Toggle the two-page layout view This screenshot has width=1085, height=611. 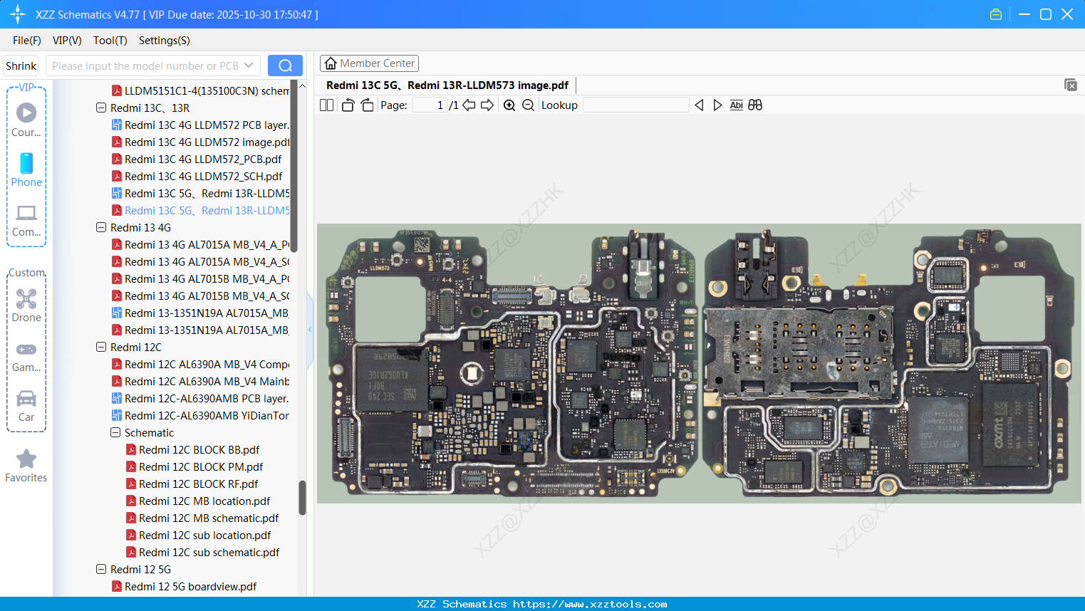point(326,105)
